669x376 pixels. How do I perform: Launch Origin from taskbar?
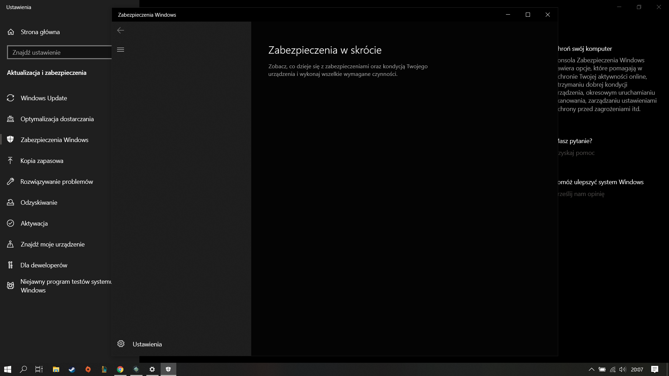pos(88,369)
